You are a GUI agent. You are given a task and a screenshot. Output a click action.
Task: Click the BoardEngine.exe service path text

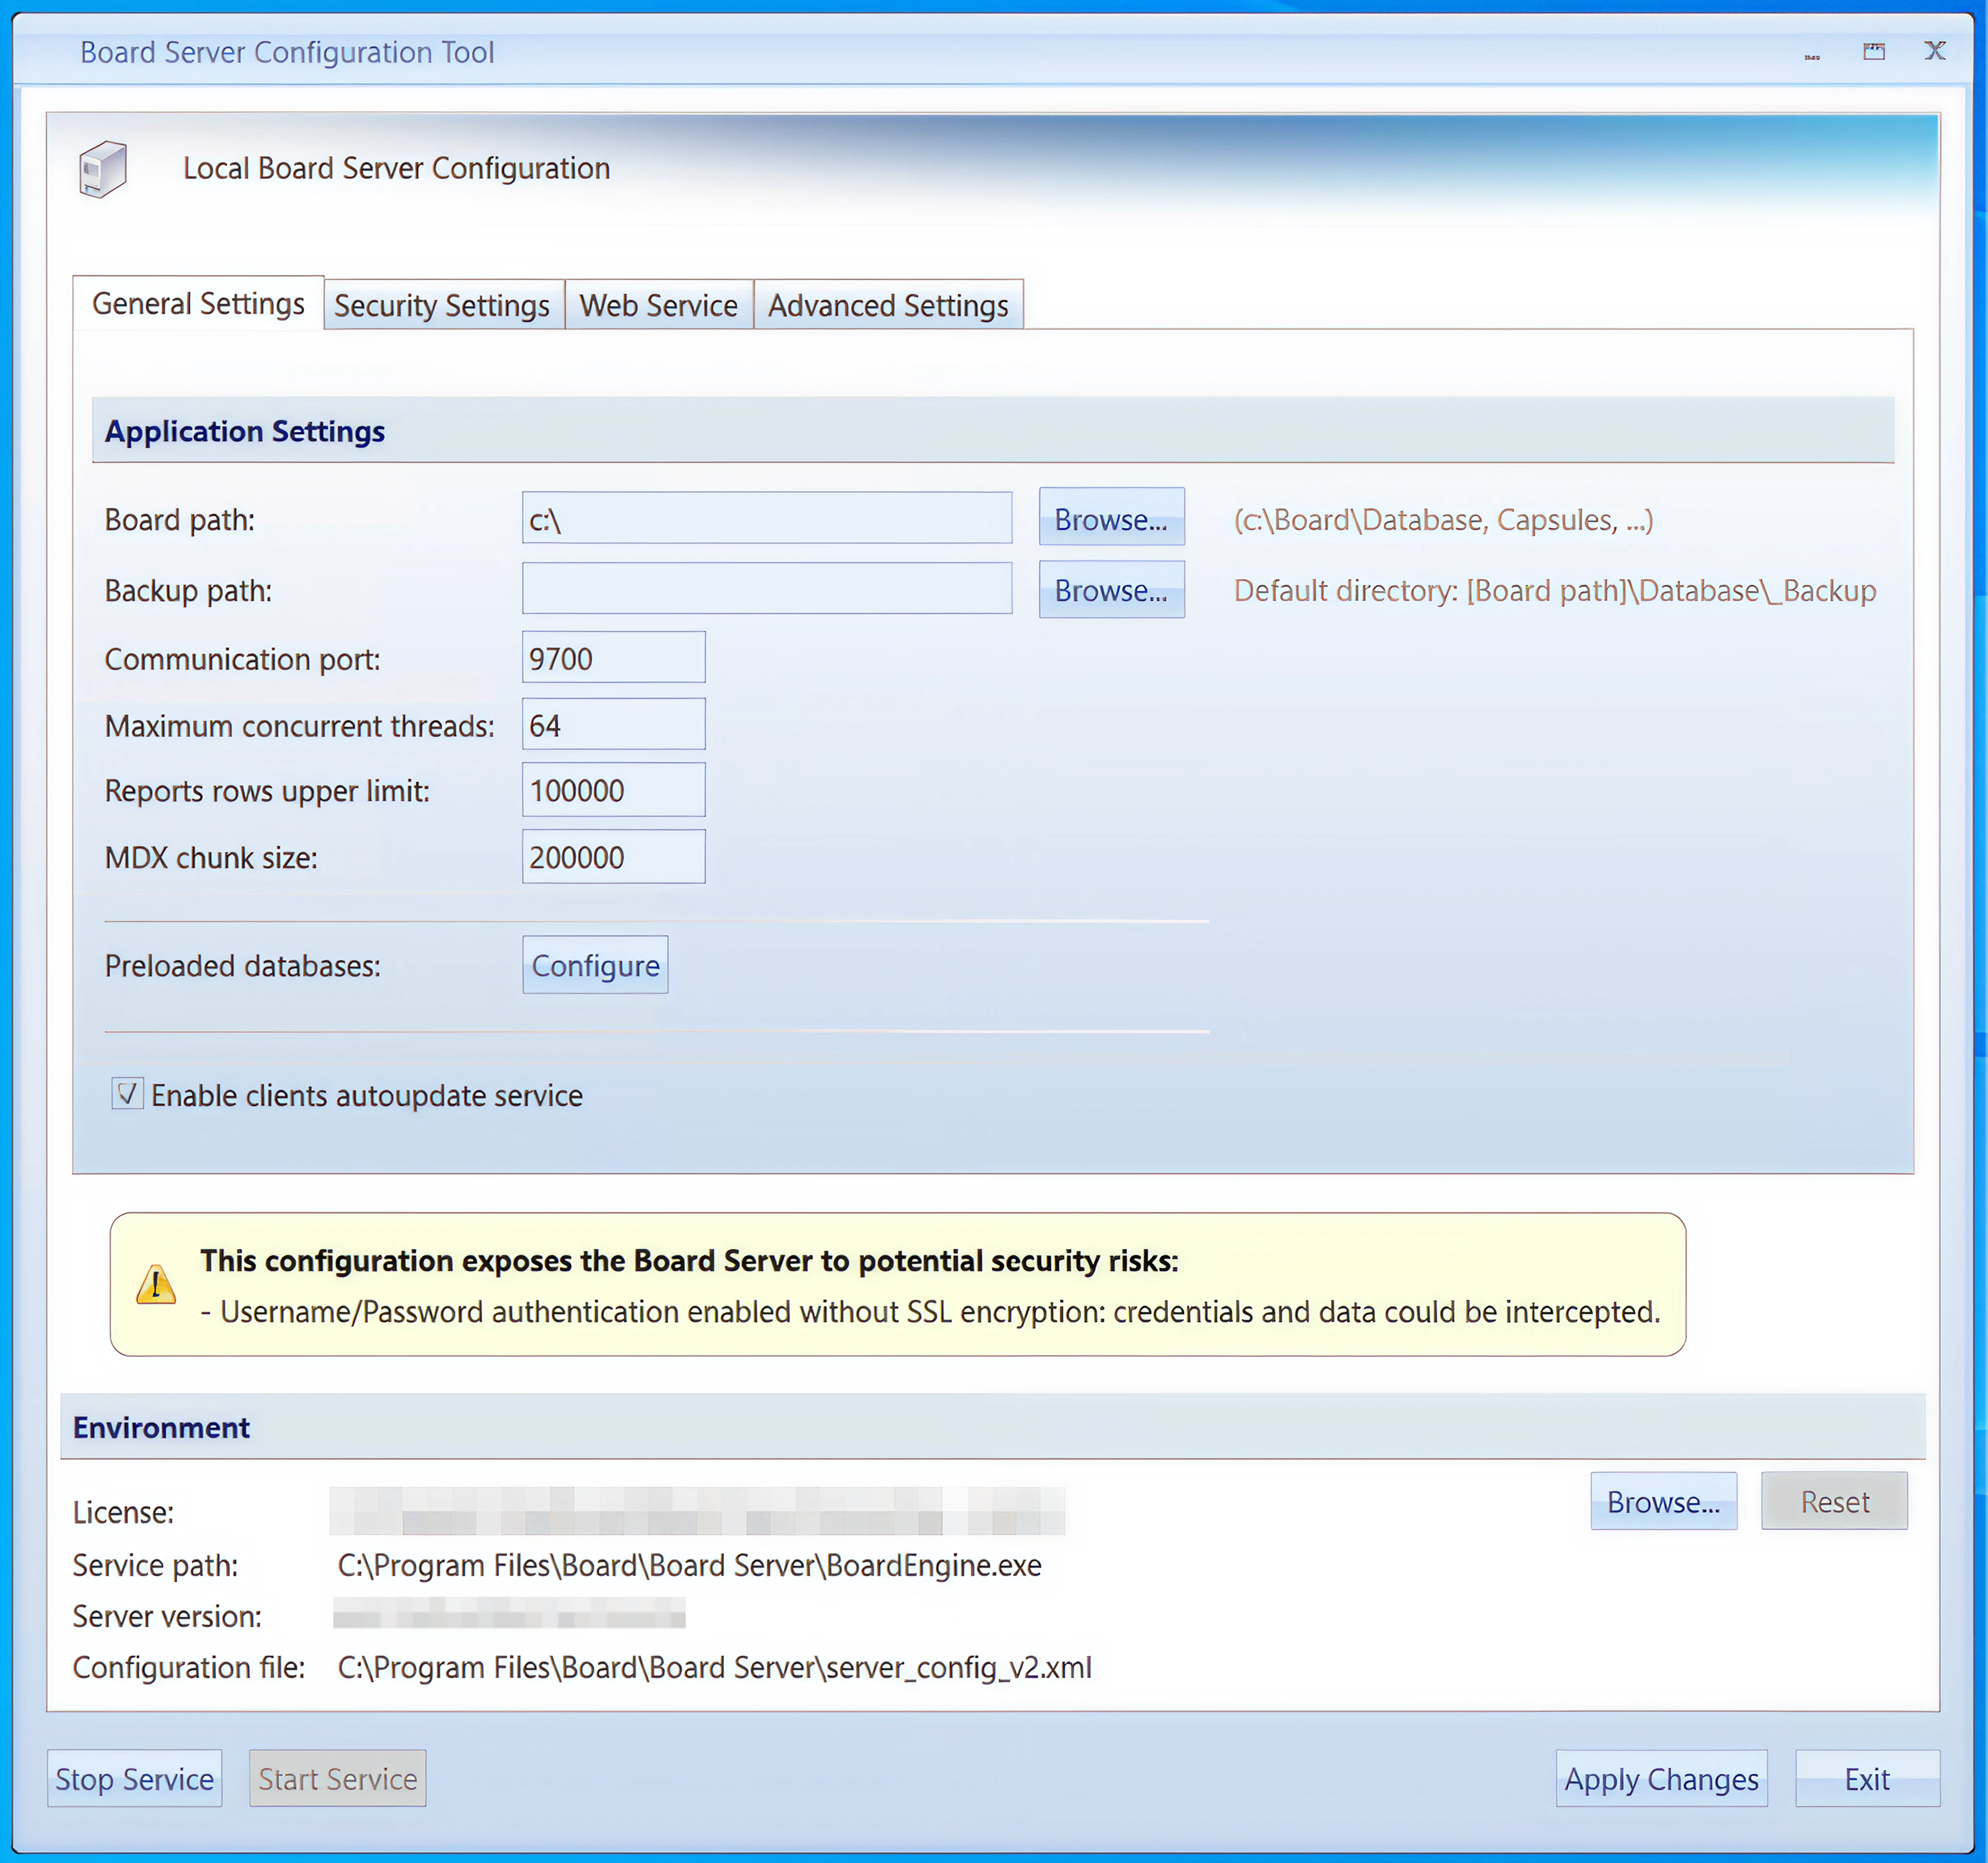coord(689,1565)
